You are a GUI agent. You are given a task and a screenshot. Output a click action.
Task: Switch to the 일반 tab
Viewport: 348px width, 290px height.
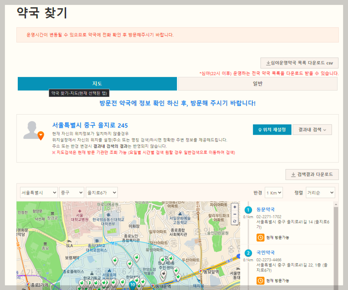[258, 84]
